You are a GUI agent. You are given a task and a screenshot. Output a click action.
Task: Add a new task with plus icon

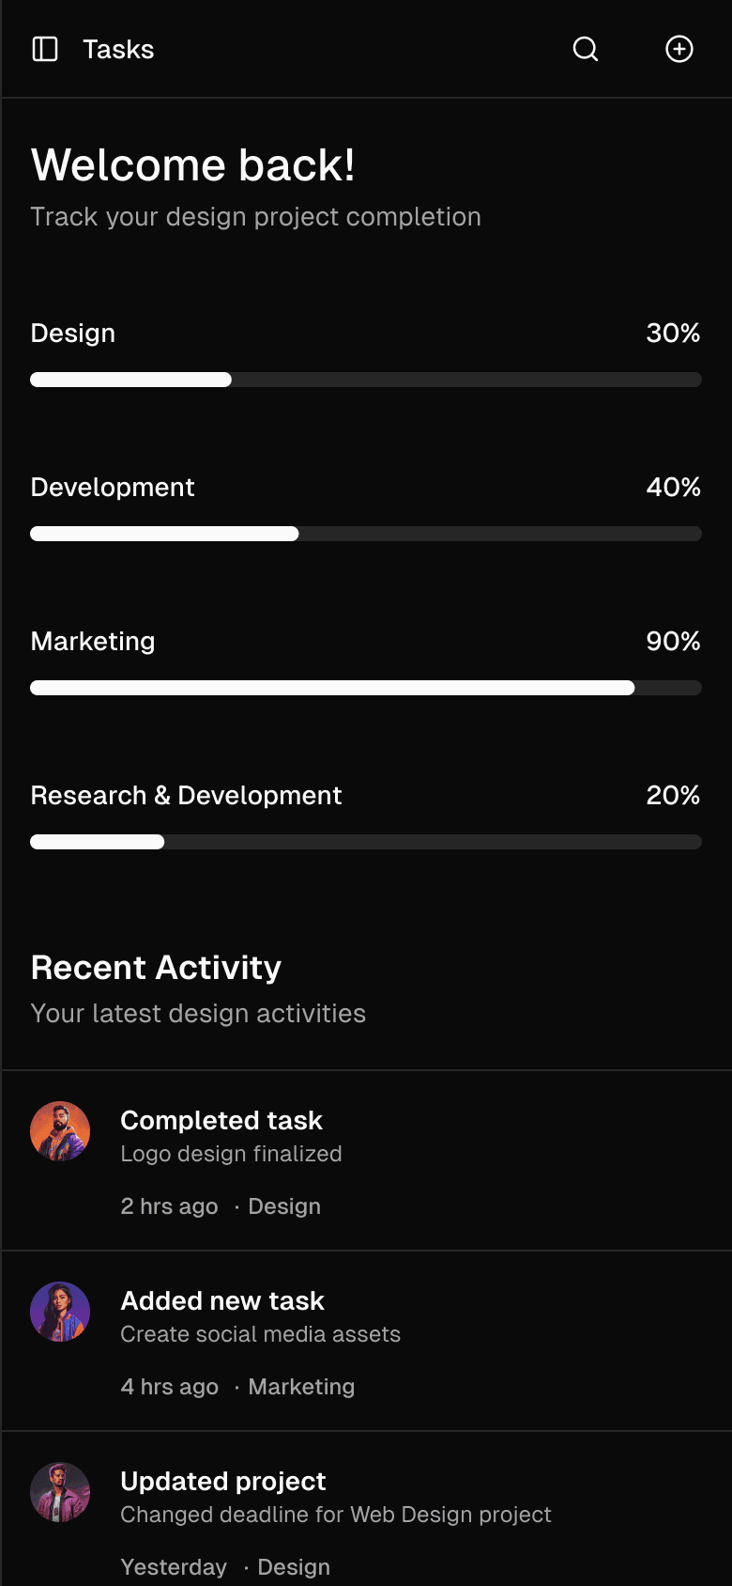tap(679, 49)
